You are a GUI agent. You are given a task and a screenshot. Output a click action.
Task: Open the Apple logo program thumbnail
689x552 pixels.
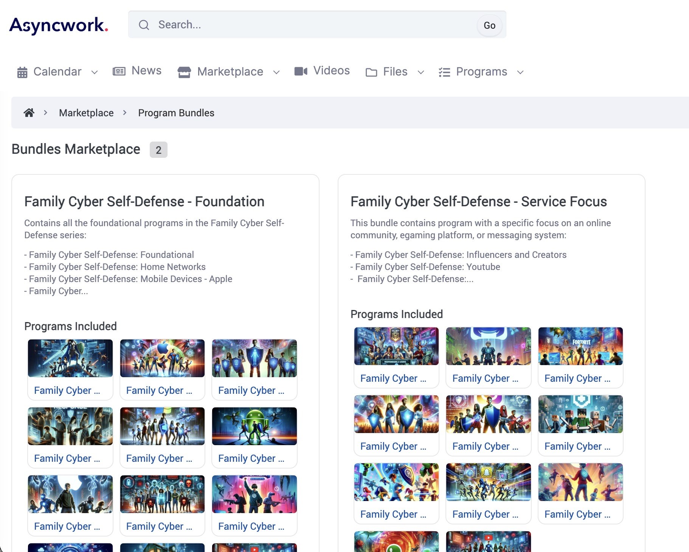point(162,358)
